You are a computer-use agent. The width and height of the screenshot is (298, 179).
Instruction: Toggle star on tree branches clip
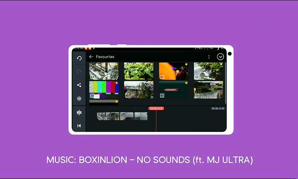[221, 64]
